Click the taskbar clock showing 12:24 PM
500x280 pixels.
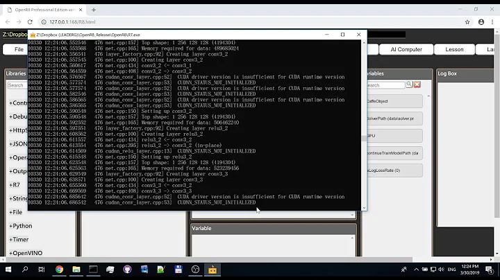pos(469,270)
